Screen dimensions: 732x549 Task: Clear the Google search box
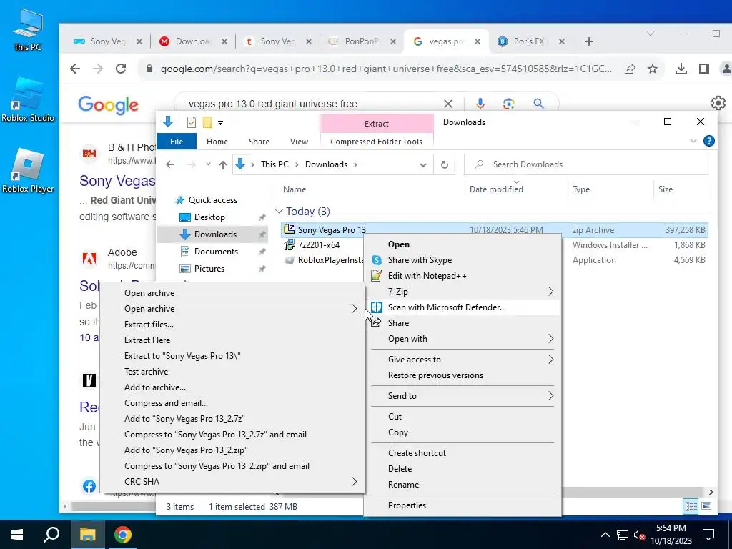coord(448,104)
